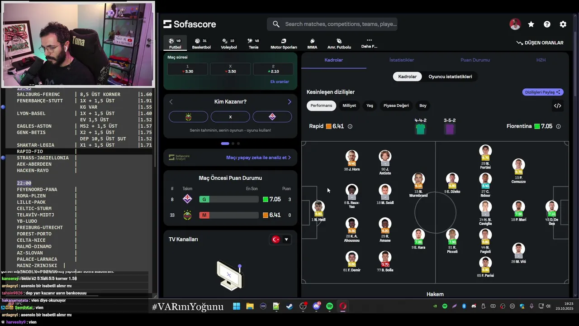Open Spotify from the taskbar

(329, 307)
